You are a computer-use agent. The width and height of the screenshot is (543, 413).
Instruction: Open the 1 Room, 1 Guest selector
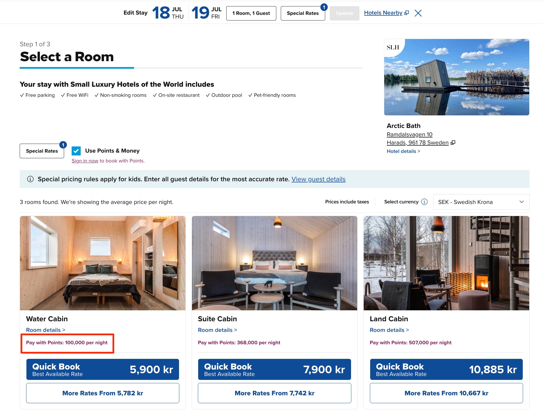[x=251, y=13]
